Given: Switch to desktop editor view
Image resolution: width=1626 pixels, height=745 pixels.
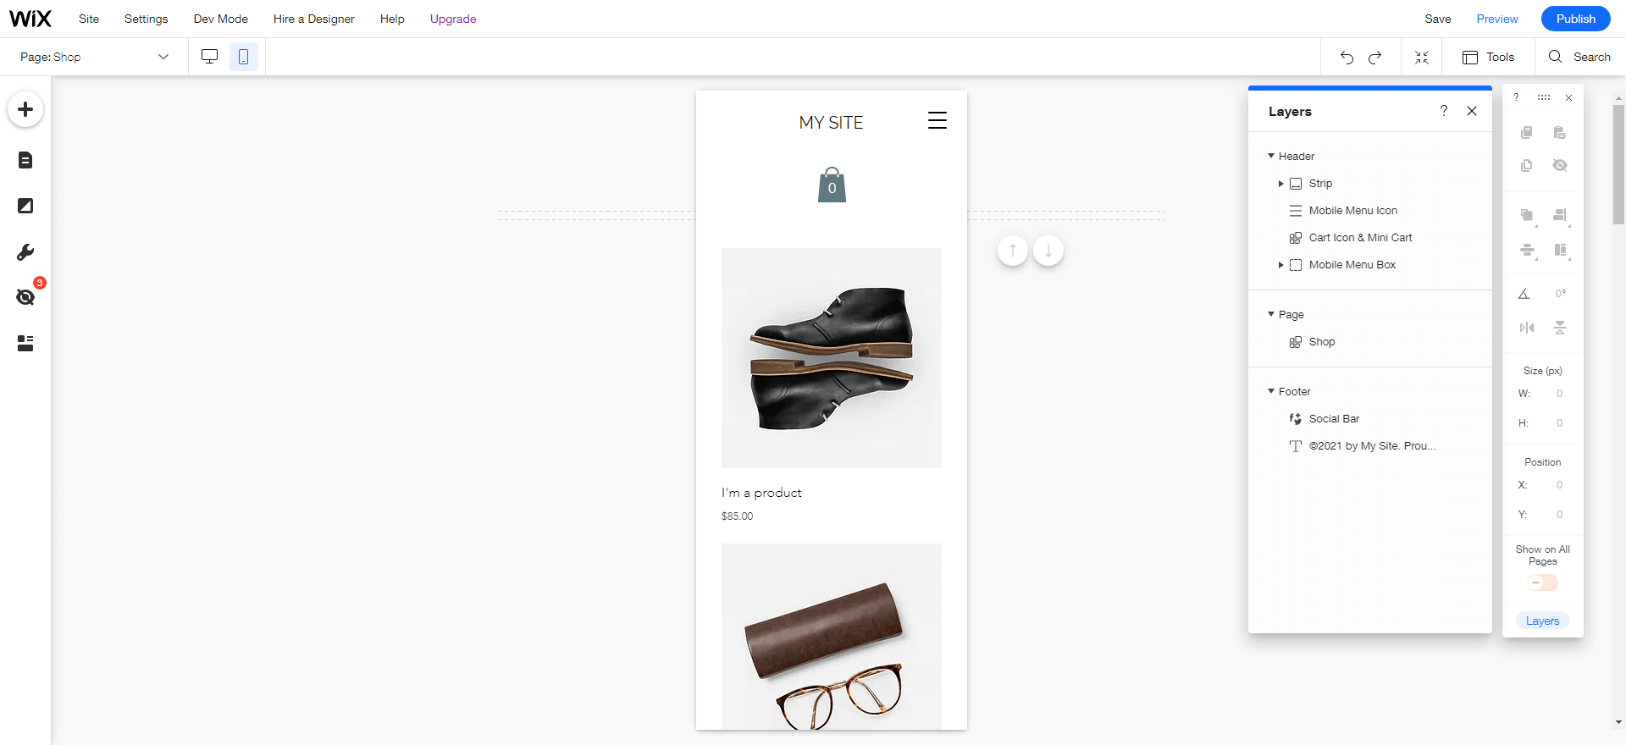Looking at the screenshot, I should pos(209,57).
